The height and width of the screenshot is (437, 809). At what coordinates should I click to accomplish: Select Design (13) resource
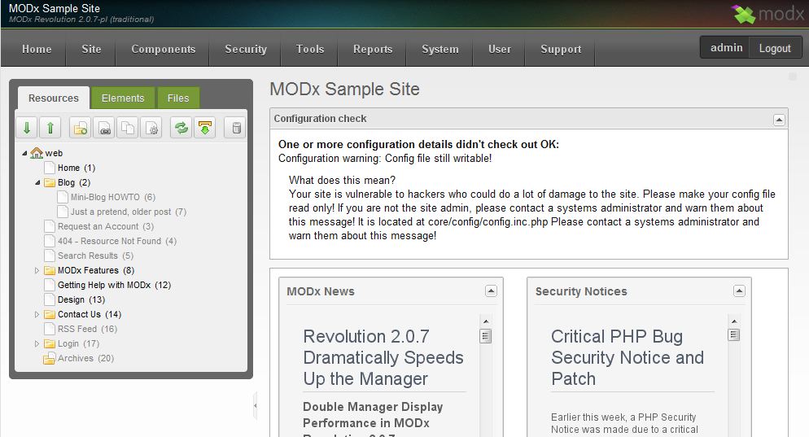coord(81,299)
